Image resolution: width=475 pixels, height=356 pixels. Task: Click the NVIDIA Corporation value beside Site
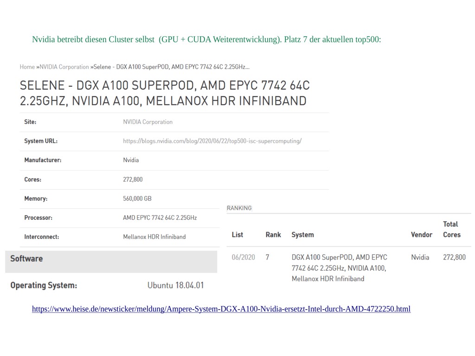(148, 122)
